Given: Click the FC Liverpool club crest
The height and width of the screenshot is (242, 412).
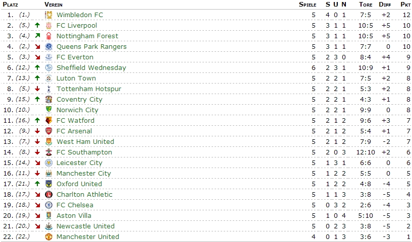Looking at the screenshot, I should 48,25.
